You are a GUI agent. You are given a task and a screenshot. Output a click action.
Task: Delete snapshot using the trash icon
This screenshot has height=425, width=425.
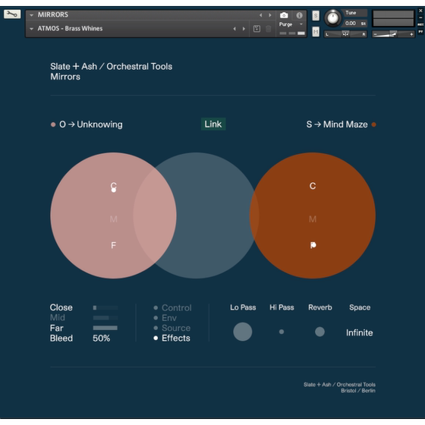(x=268, y=29)
